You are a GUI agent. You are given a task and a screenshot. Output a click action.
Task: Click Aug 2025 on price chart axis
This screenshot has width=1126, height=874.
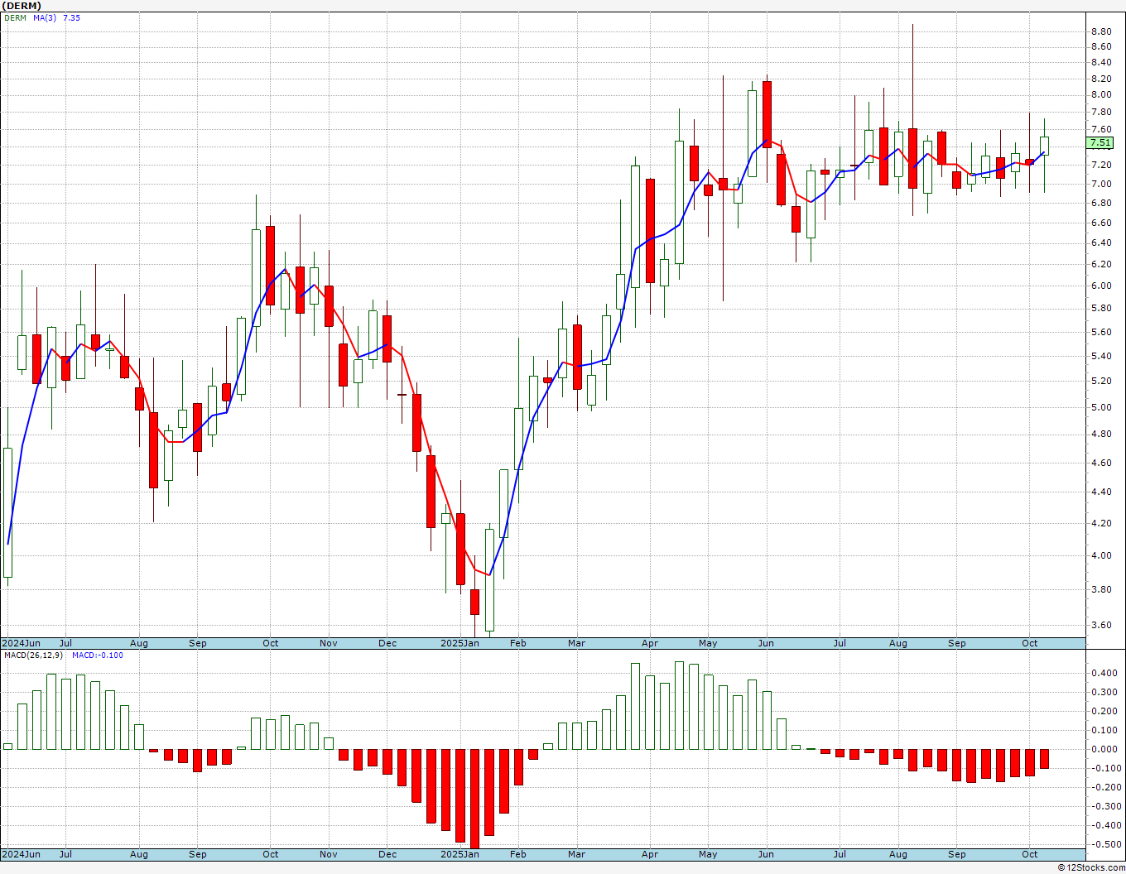897,643
